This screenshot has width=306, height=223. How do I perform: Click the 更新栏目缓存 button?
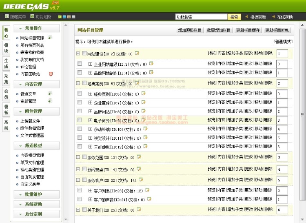click(x=248, y=30)
